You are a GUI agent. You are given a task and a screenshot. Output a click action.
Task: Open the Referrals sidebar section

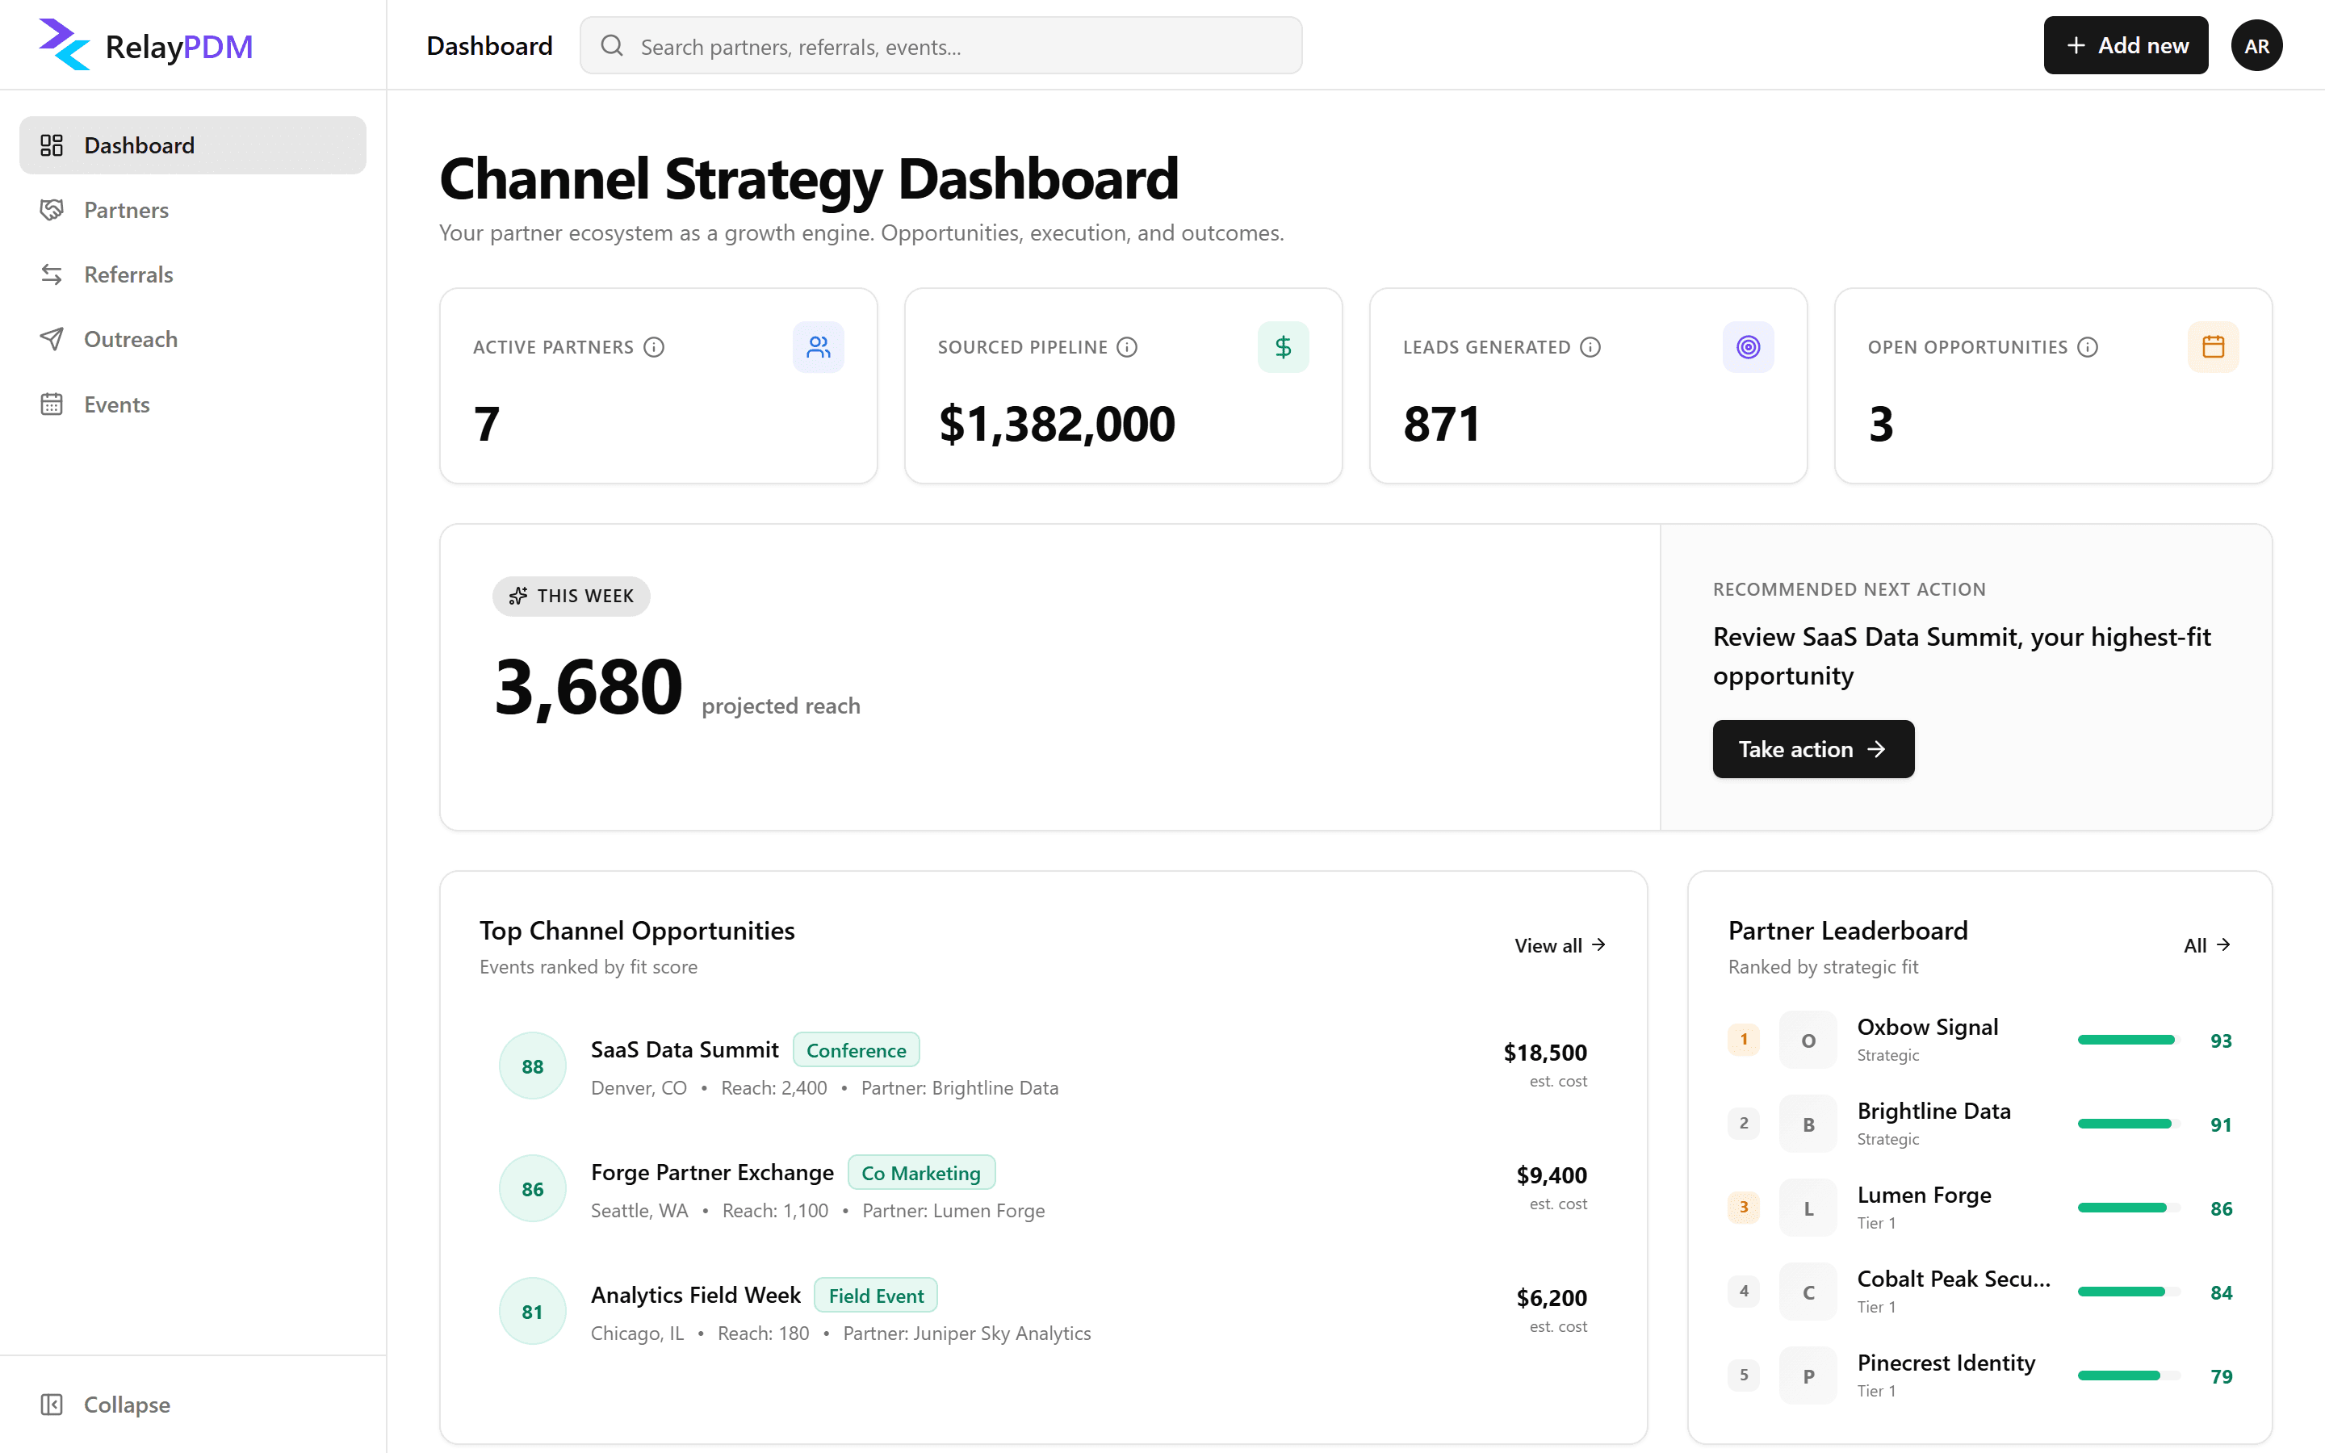tap(192, 274)
